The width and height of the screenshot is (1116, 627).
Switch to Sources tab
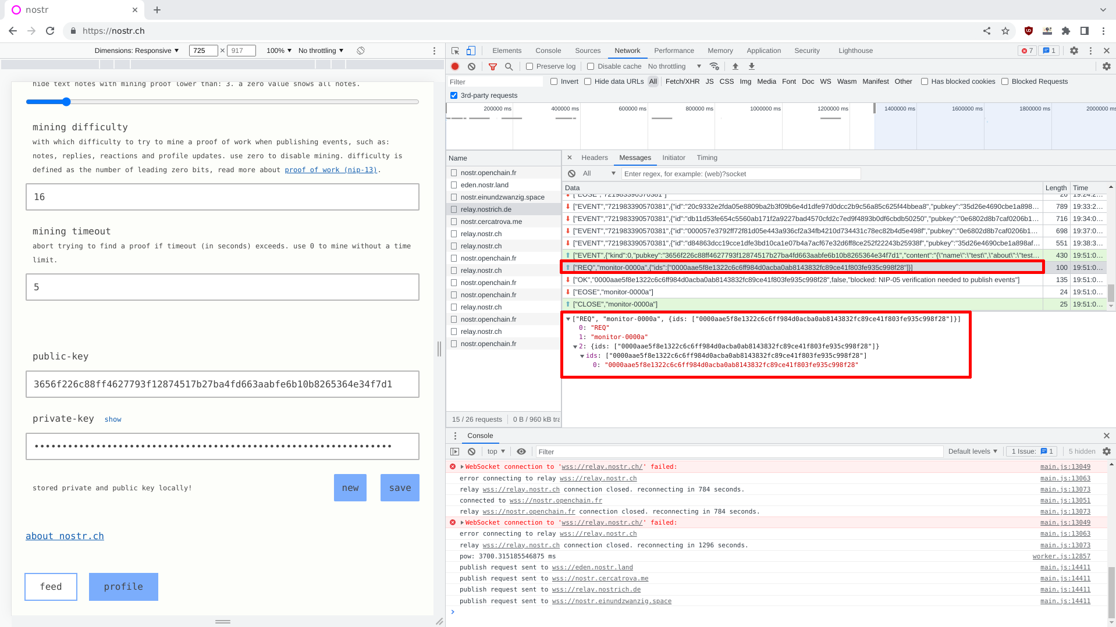tap(588, 51)
